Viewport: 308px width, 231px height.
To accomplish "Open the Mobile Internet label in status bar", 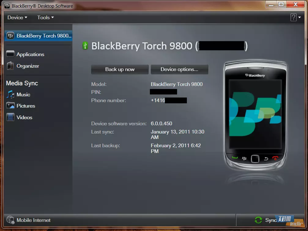I will [33, 220].
